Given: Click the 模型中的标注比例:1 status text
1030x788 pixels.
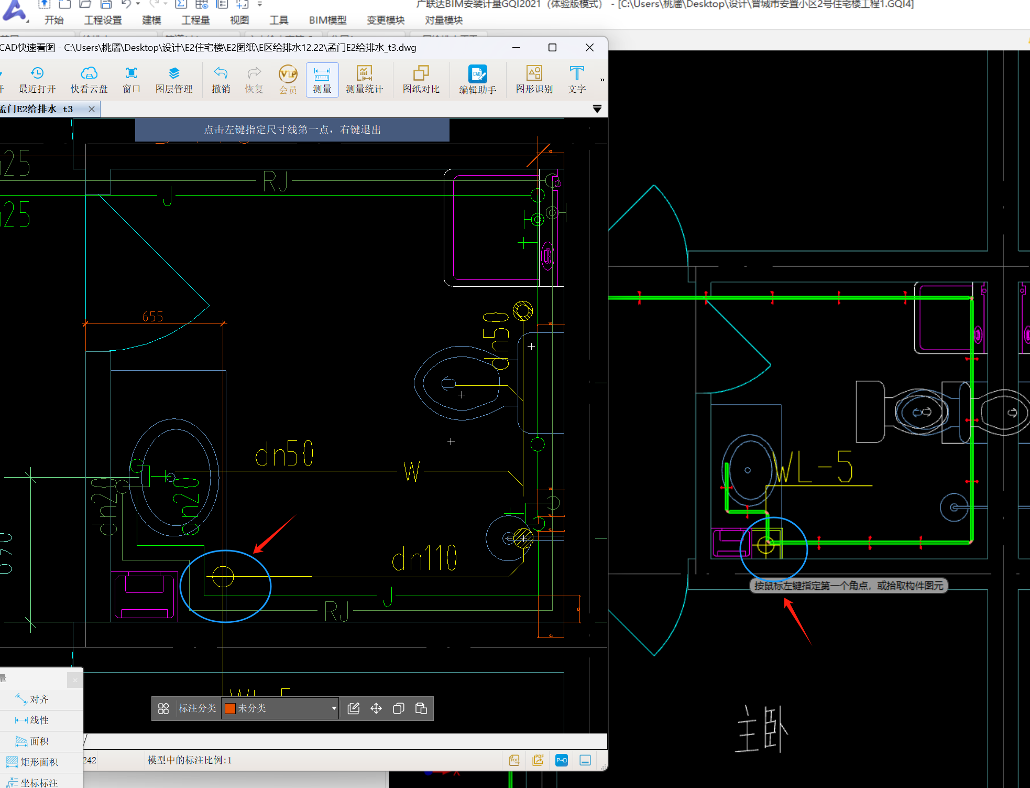Looking at the screenshot, I should (x=190, y=760).
